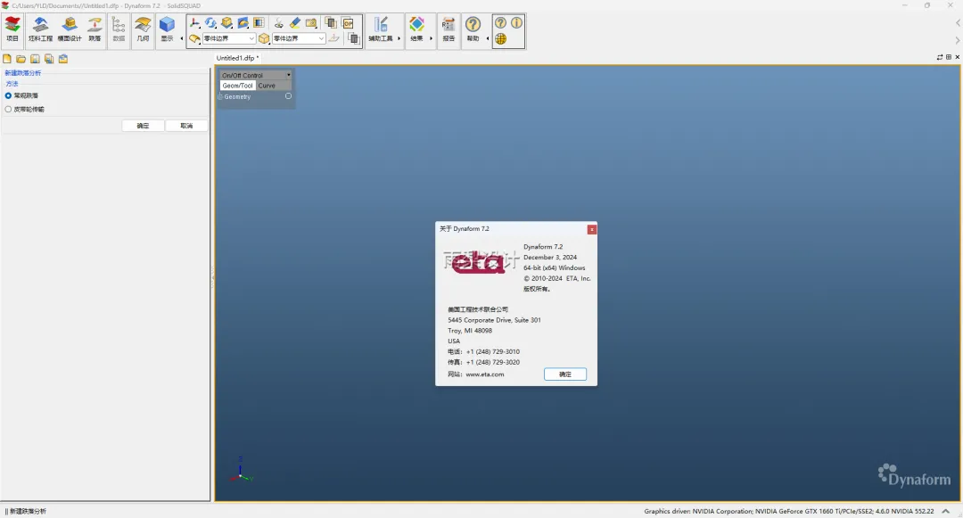Select the Untitled1.dfp document tab
The height and width of the screenshot is (518, 963).
click(x=237, y=58)
